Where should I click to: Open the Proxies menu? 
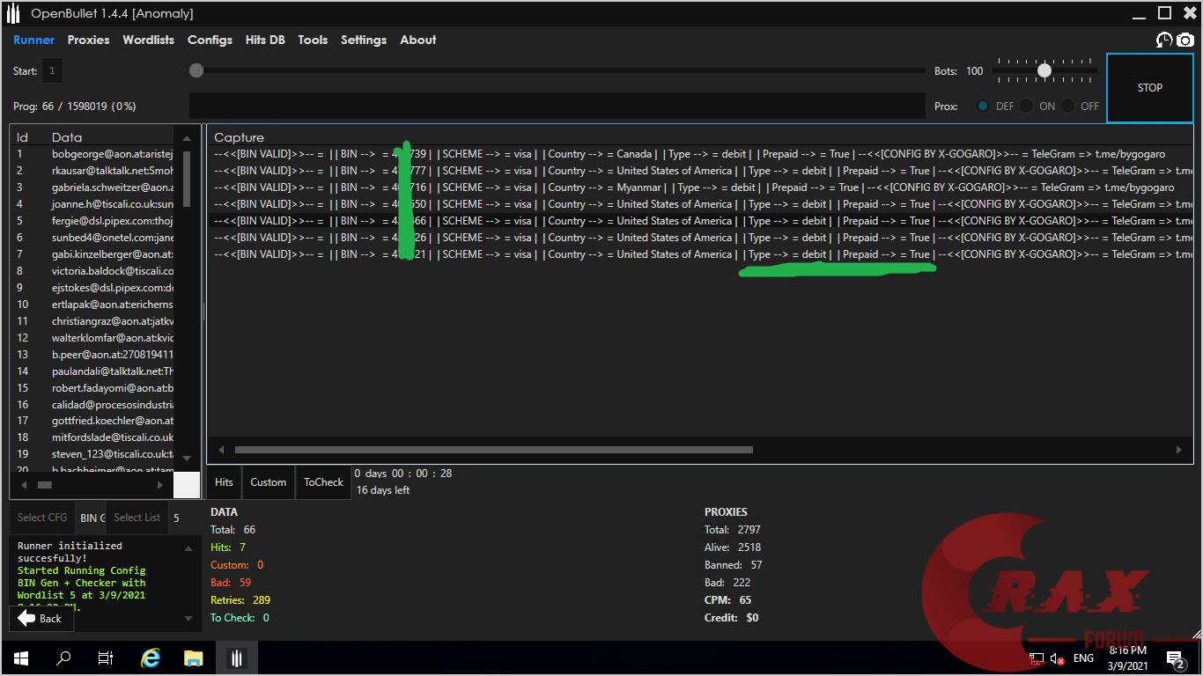(x=88, y=40)
